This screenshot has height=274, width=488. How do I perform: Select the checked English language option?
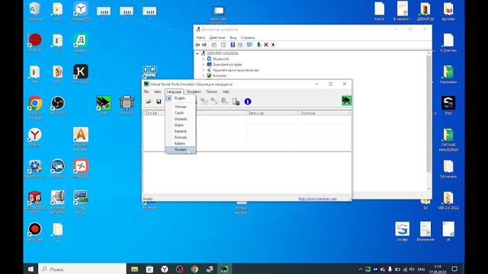point(181,98)
